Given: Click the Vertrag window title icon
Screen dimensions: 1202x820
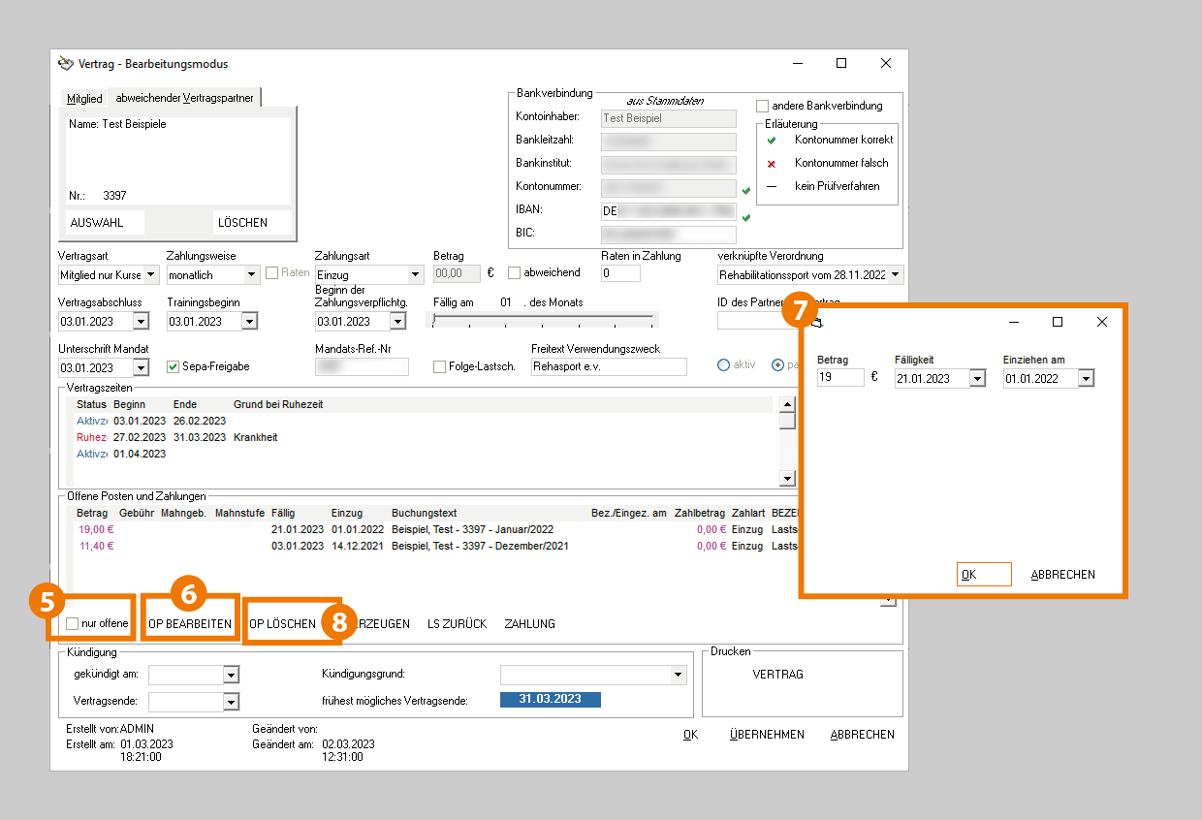Looking at the screenshot, I should pos(66,64).
